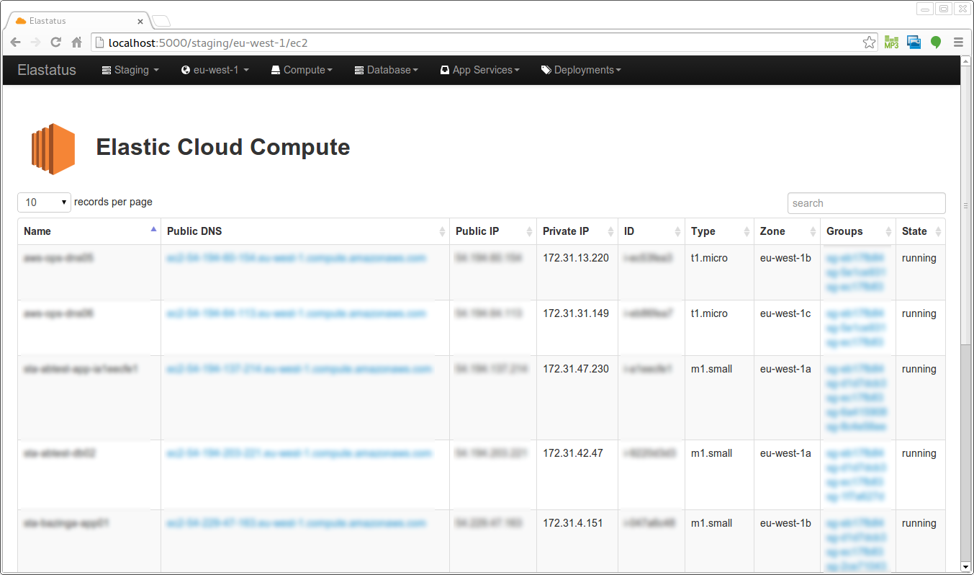The height and width of the screenshot is (575, 974).
Task: Expand the App Services menu
Action: click(480, 70)
